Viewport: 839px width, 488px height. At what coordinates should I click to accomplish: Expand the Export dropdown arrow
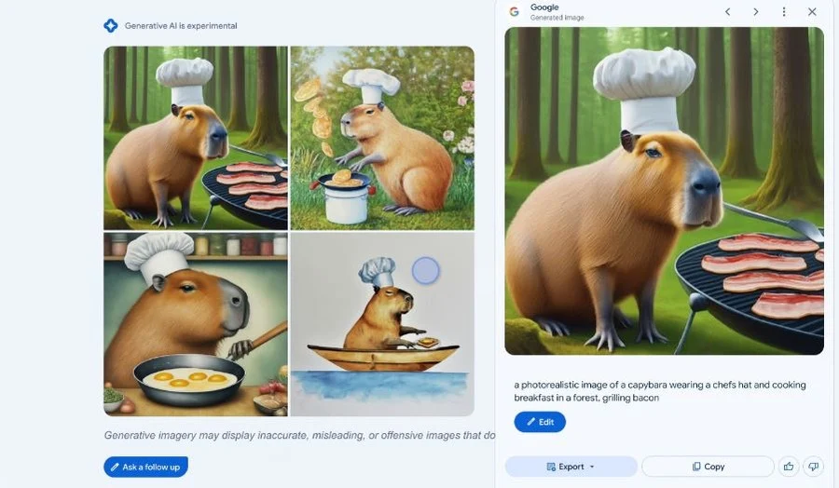[x=592, y=467]
